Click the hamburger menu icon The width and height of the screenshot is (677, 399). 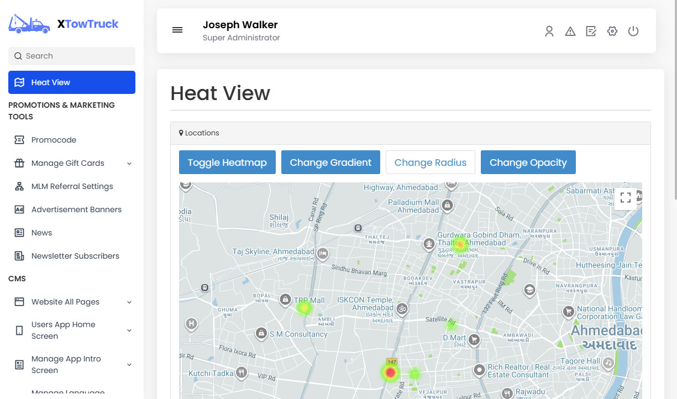click(177, 30)
